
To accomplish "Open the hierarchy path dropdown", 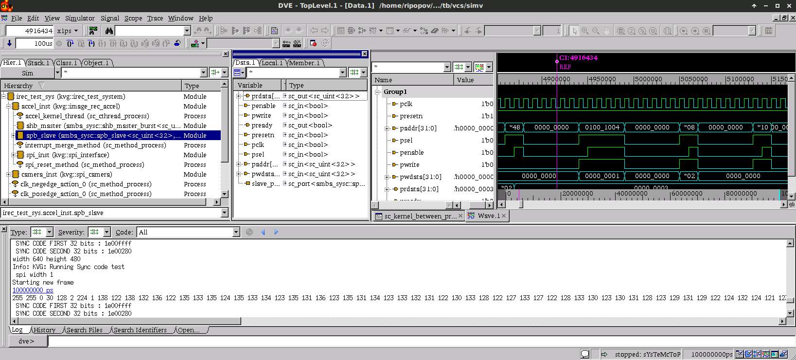I will click(x=224, y=213).
